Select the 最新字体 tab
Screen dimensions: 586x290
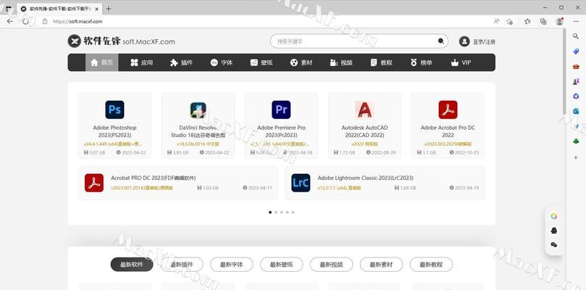tap(231, 265)
